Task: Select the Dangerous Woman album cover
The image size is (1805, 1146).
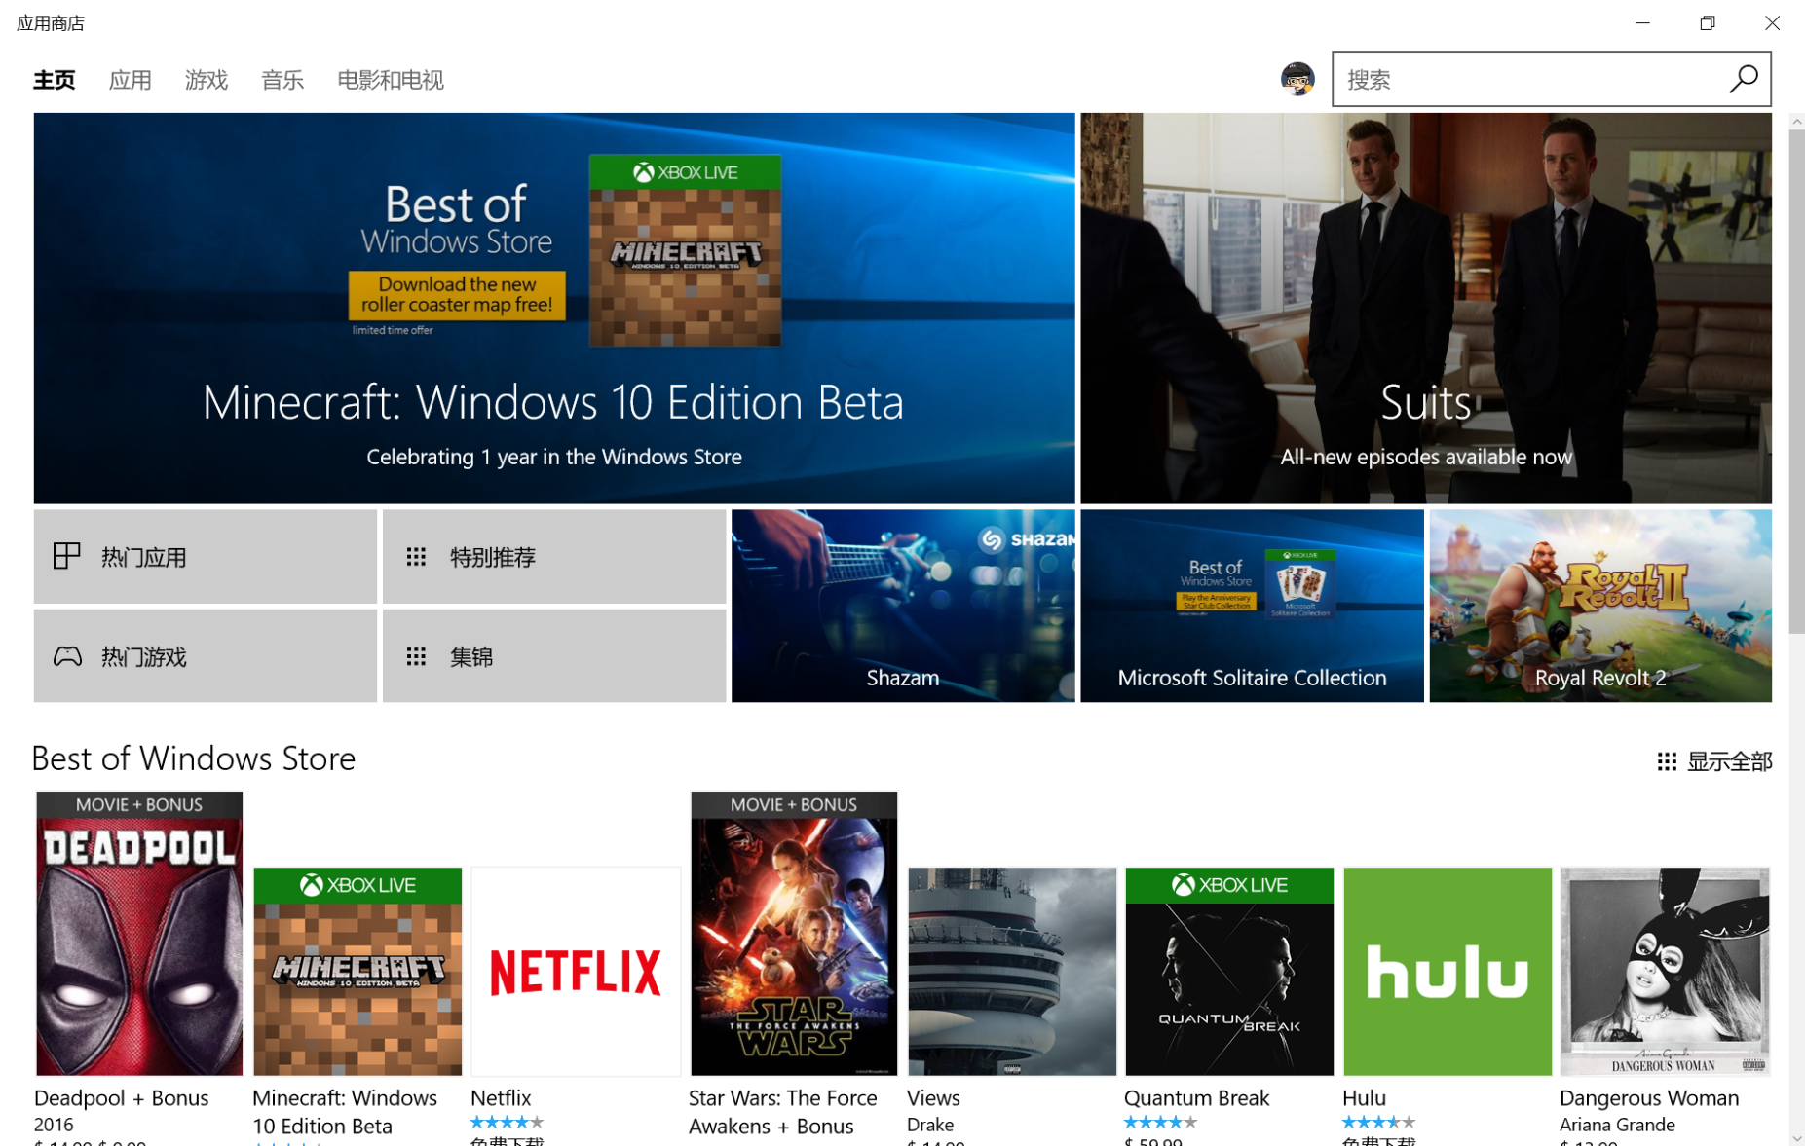Action: coord(1665,972)
